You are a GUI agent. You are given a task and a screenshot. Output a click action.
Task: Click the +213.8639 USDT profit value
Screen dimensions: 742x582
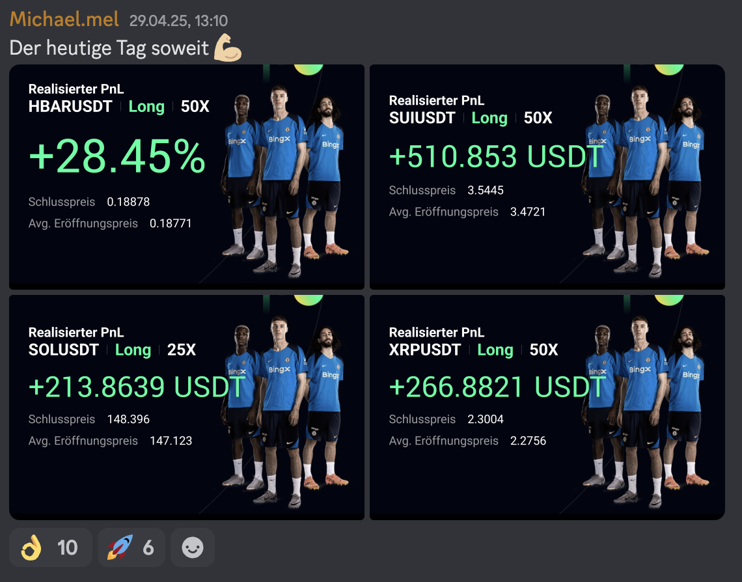click(x=137, y=387)
